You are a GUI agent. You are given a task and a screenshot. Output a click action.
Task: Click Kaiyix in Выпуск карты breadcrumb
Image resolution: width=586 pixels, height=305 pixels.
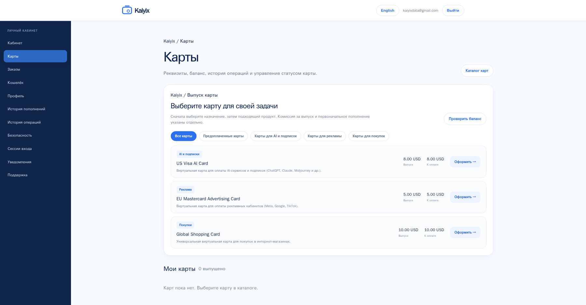click(176, 95)
